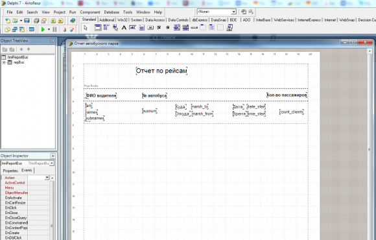Screen dimensions: 376x240
Task: Click the Pause program icon
Action: [54, 29]
